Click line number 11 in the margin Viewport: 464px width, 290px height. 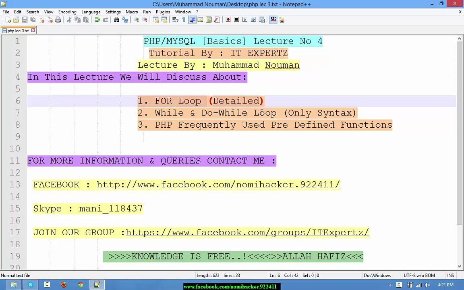[14, 161]
